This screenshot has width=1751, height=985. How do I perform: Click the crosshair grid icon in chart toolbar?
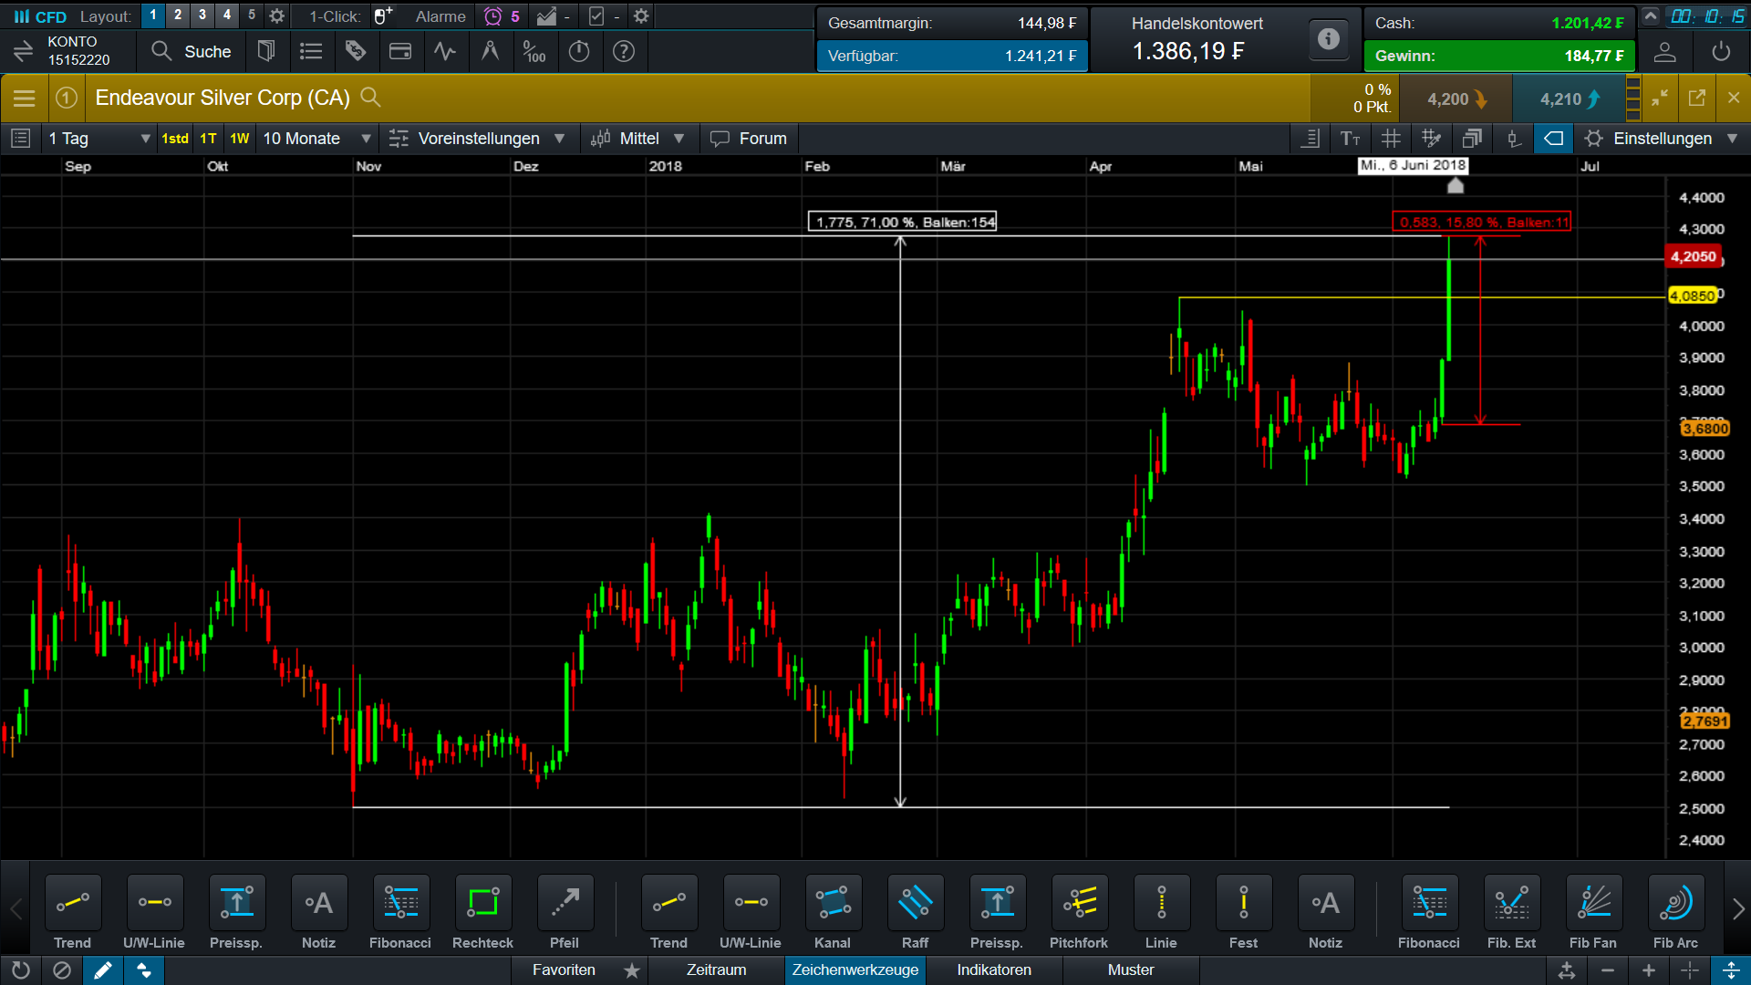1390,138
